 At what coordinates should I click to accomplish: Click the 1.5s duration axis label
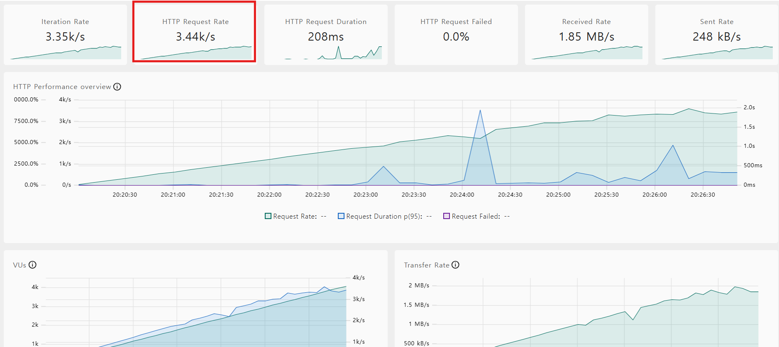pyautogui.click(x=749, y=127)
